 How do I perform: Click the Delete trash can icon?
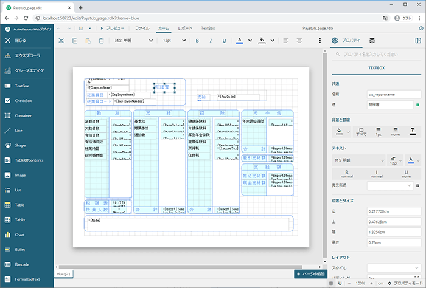[101, 41]
